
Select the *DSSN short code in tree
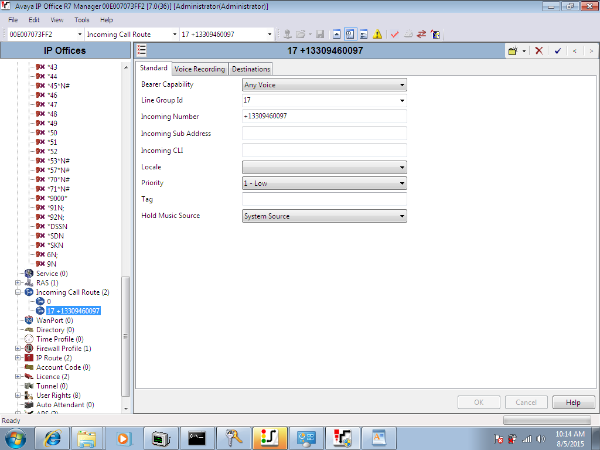[57, 227]
